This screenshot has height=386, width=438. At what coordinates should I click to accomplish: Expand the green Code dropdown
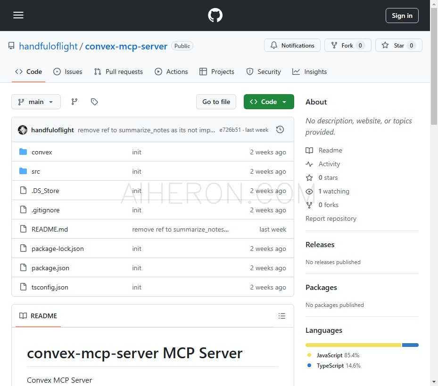tap(269, 102)
